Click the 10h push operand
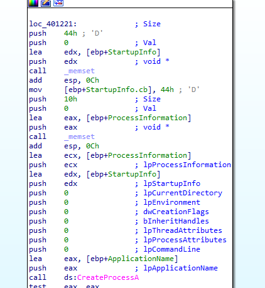This screenshot has height=288, width=265. pyautogui.click(x=70, y=99)
